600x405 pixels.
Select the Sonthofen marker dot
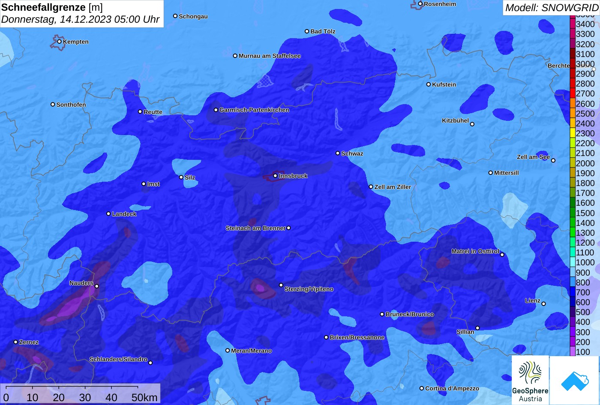click(53, 105)
